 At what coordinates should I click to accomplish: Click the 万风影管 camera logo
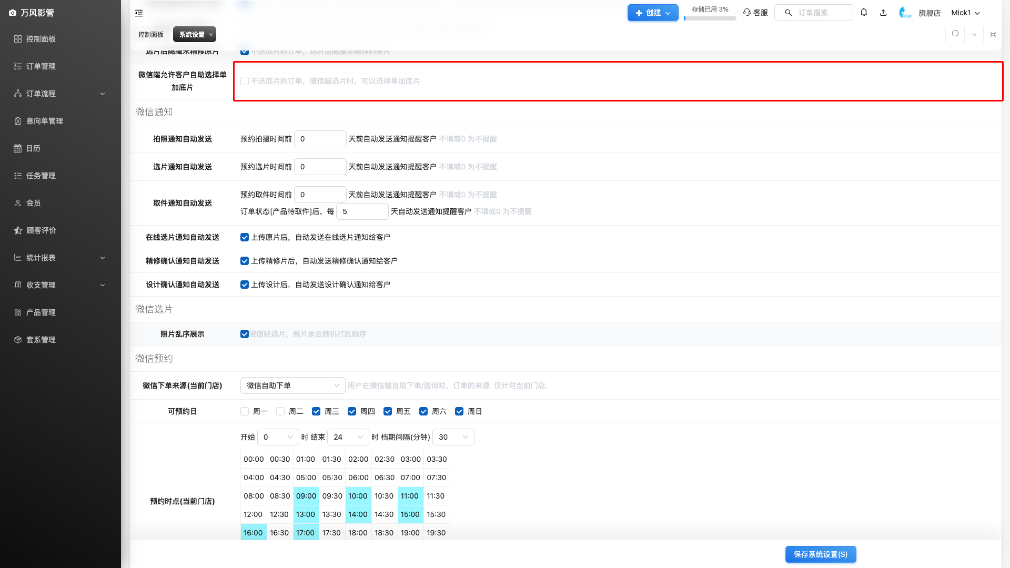point(13,13)
